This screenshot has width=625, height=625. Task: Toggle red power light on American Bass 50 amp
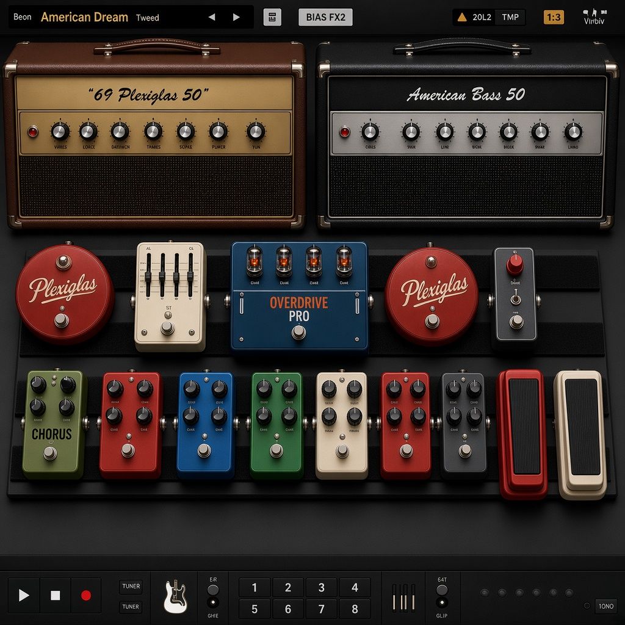coord(344,131)
